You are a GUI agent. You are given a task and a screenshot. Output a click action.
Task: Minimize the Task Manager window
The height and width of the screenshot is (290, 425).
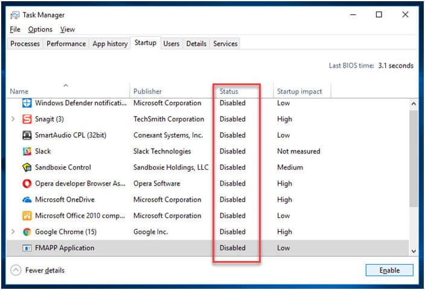353,14
